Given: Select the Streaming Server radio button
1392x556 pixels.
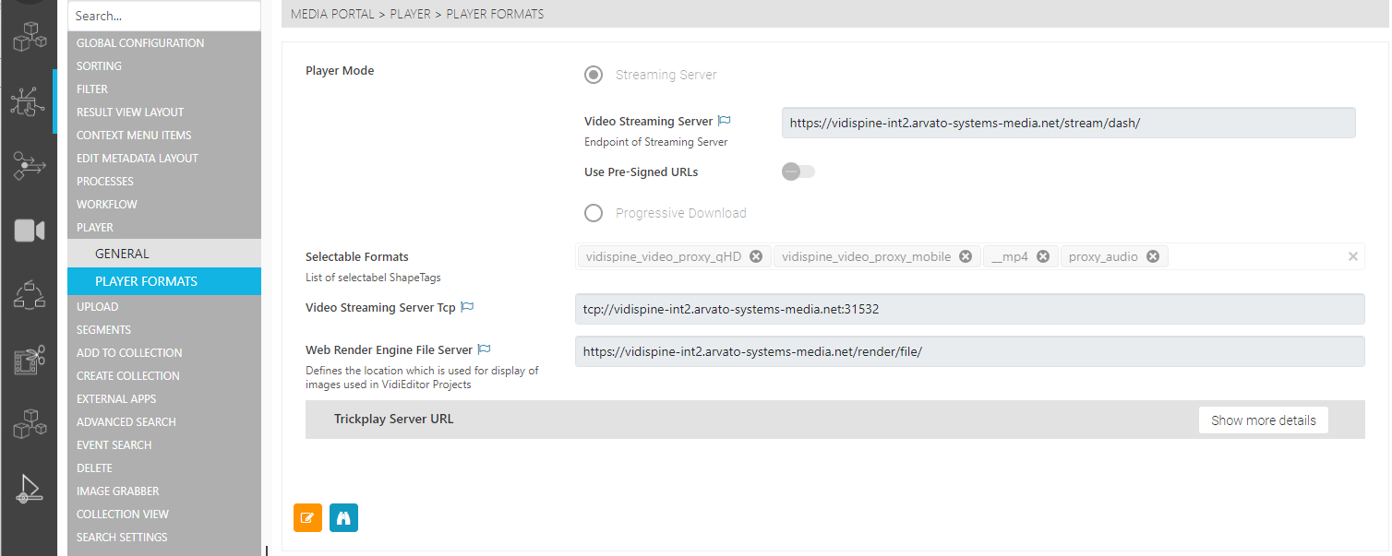Looking at the screenshot, I should (594, 75).
